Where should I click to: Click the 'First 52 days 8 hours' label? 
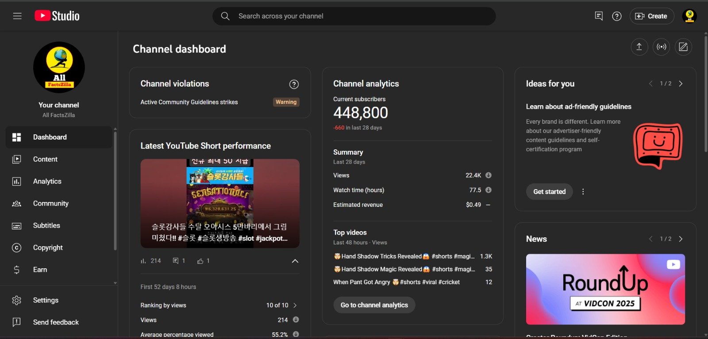coord(168,287)
